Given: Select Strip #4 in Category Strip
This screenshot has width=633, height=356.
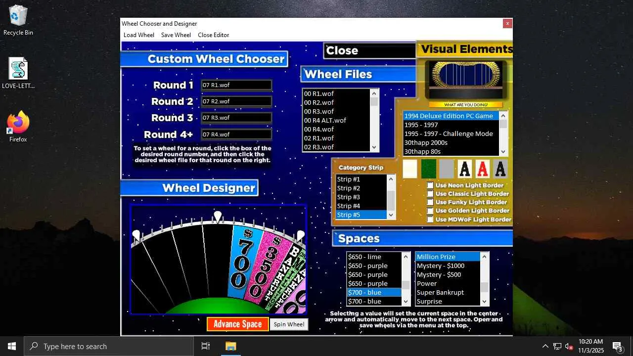Looking at the screenshot, I should click(361, 206).
